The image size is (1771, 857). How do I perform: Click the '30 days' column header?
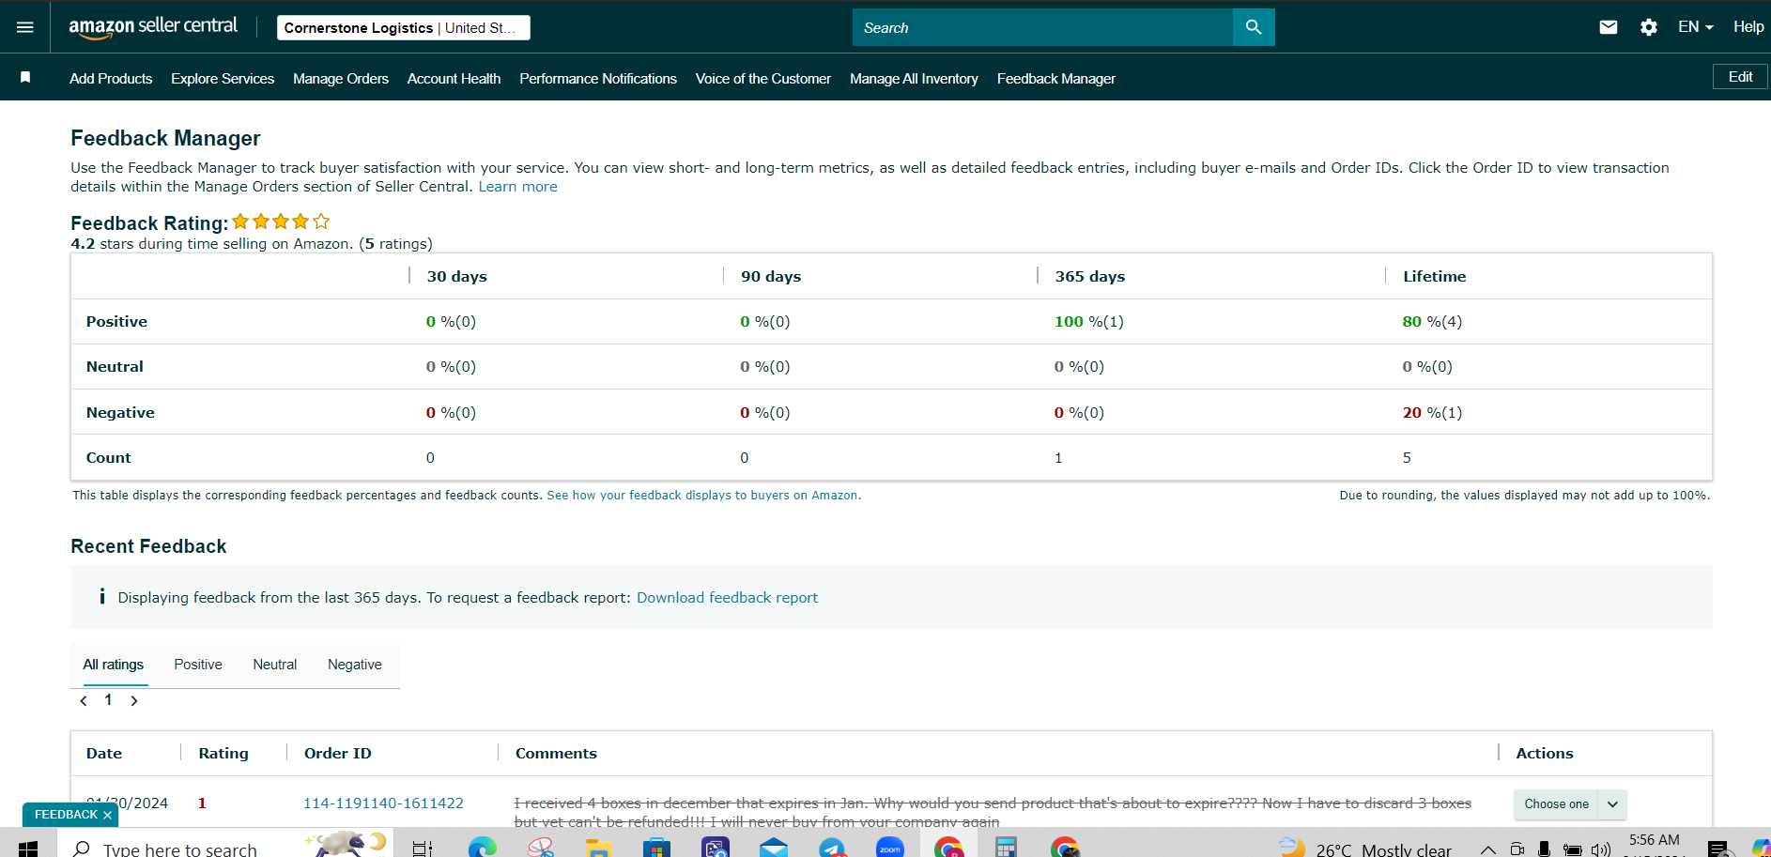457,277
